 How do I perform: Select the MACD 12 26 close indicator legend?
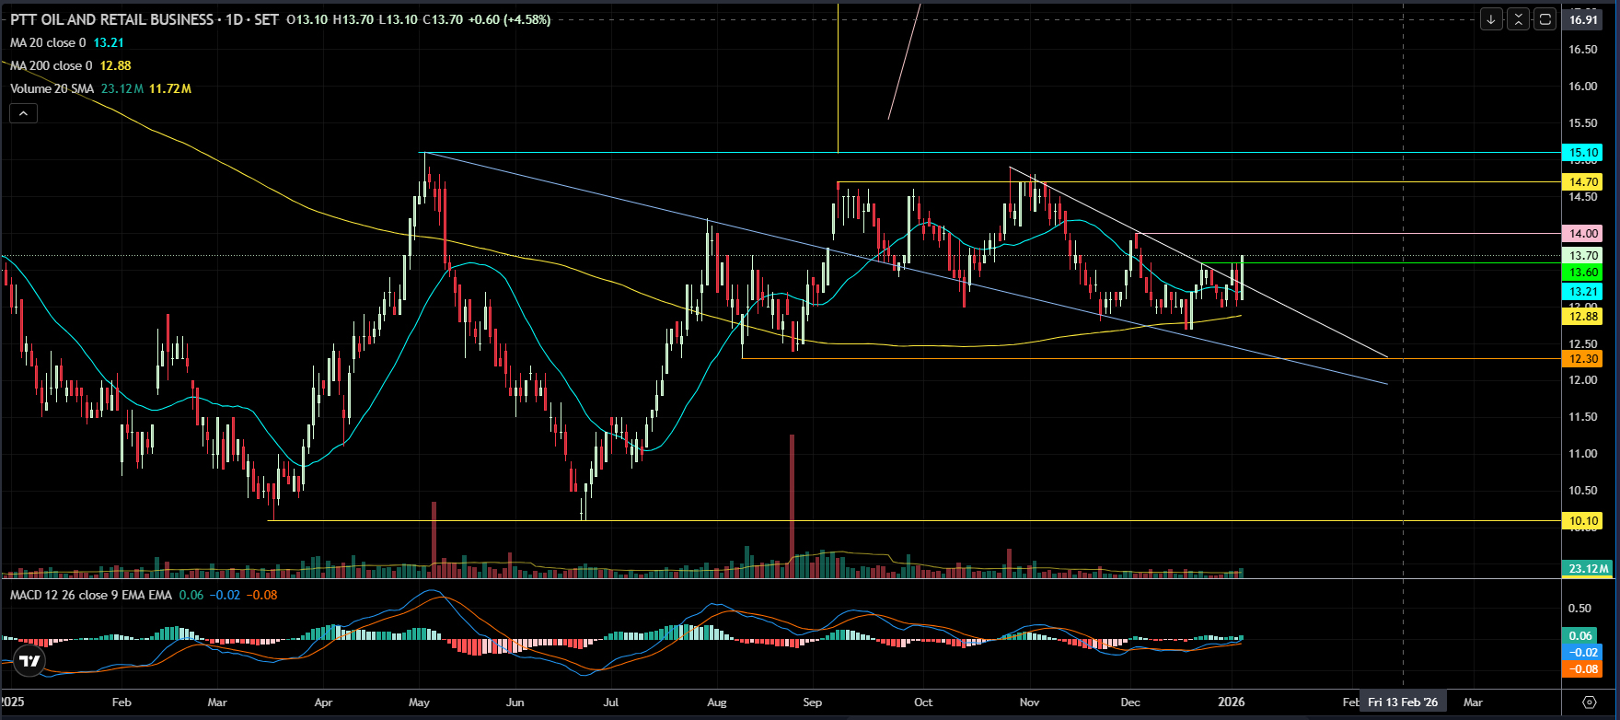coord(91,595)
